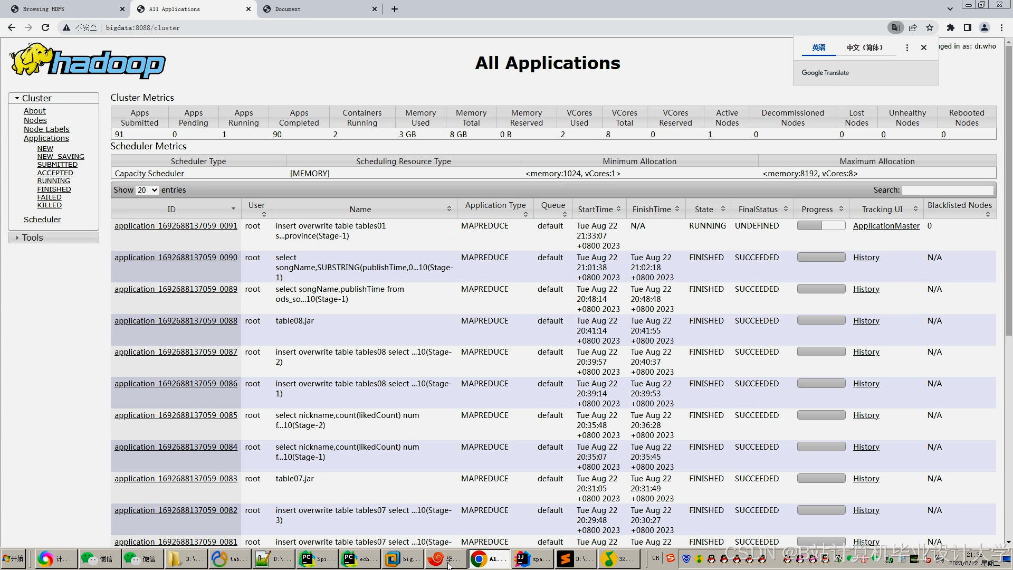Expand the Tools sidebar section
This screenshot has height=570, width=1013.
click(32, 237)
